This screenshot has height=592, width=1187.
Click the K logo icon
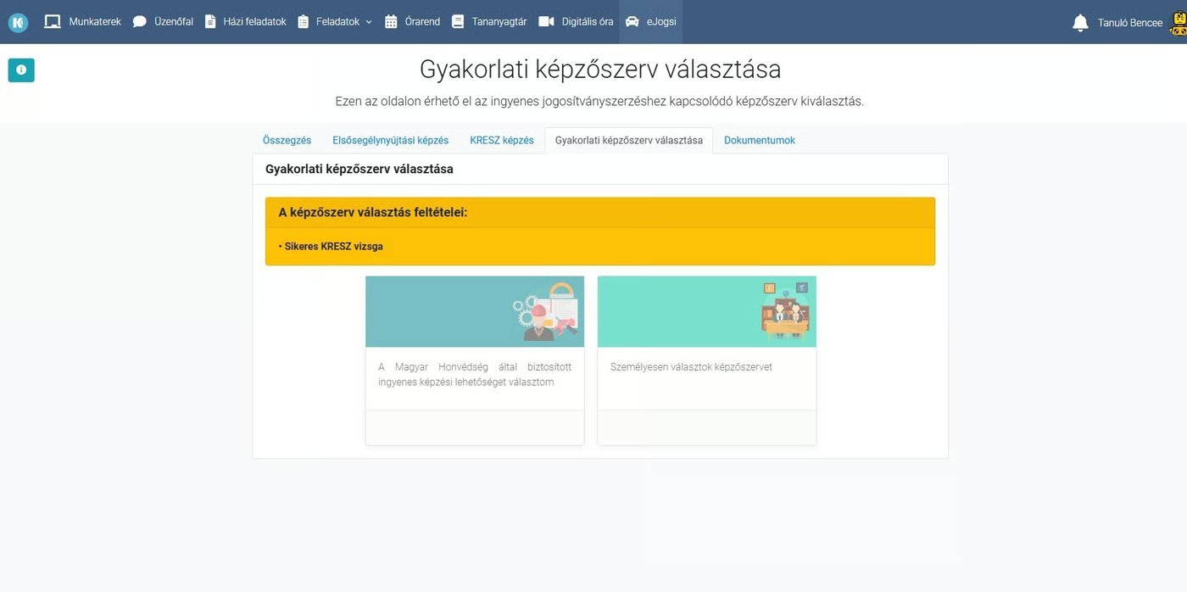18,22
